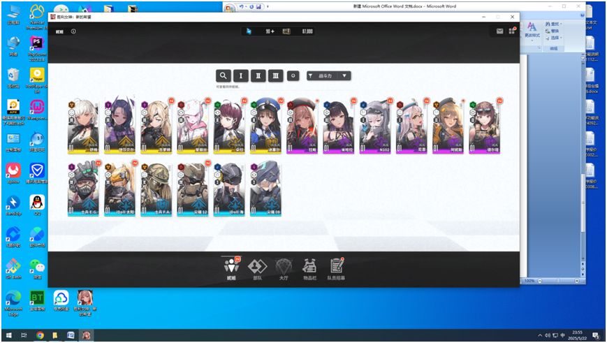Click the volume speaker icon in system tray

(548, 335)
